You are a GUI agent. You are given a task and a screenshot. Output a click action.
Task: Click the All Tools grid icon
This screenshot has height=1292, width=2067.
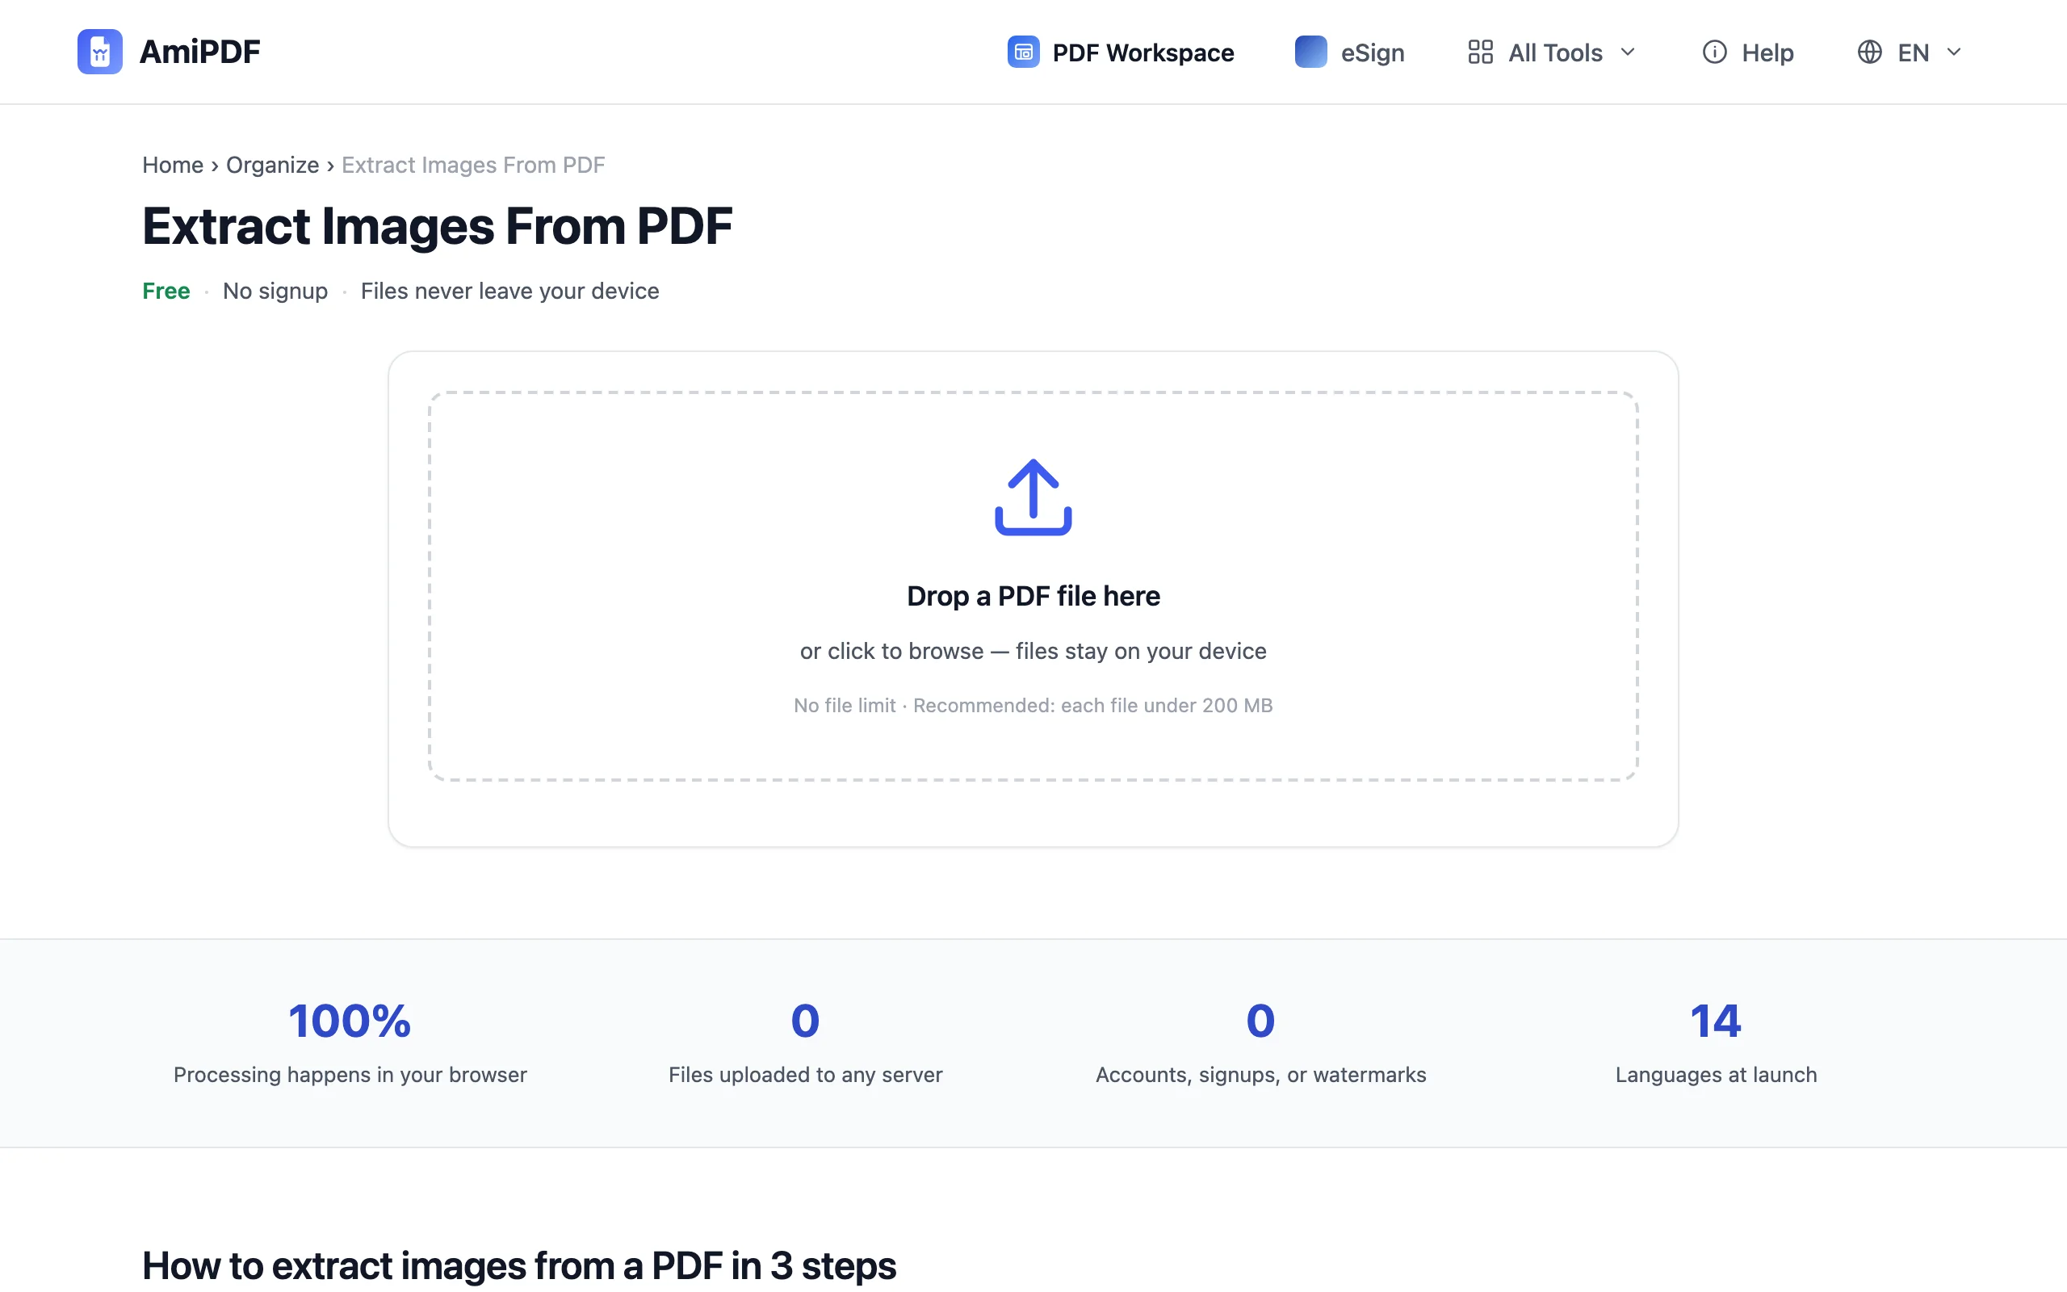click(x=1480, y=52)
